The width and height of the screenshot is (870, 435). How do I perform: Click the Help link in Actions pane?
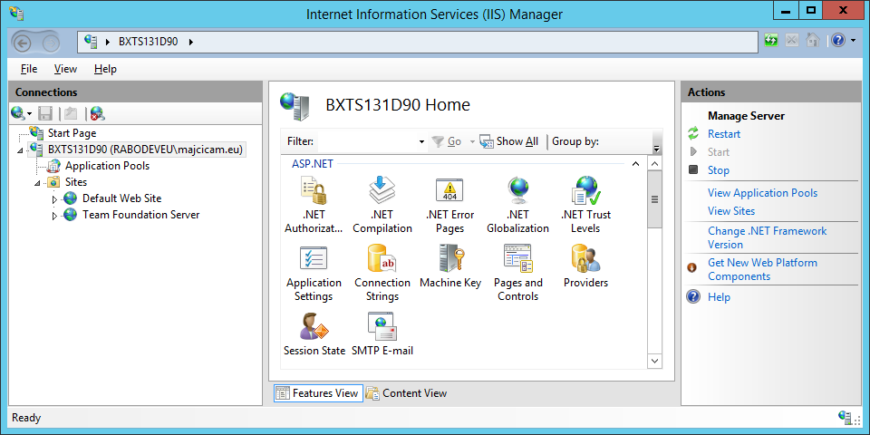click(x=719, y=297)
